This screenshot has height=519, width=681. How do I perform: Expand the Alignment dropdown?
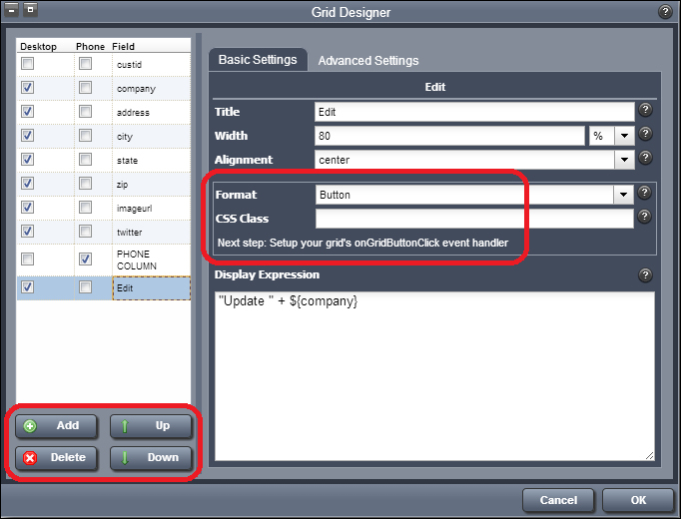point(624,159)
